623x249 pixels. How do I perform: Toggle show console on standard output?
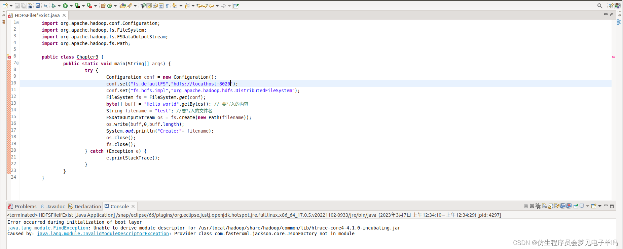563,206
